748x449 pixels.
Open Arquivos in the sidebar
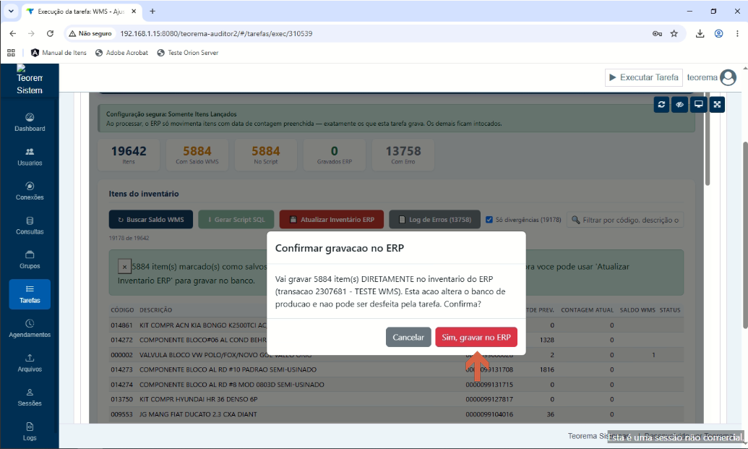click(x=30, y=363)
